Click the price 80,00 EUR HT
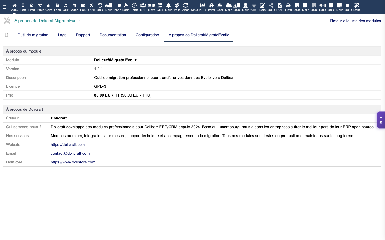385x240 pixels. pyautogui.click(x=107, y=95)
